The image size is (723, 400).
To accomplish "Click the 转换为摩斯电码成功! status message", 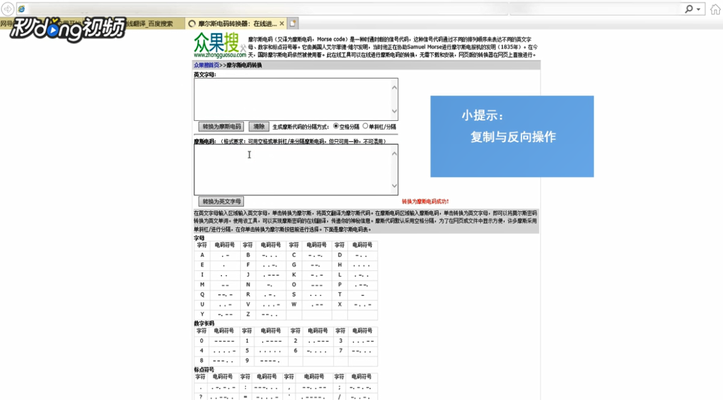I will pos(425,202).
